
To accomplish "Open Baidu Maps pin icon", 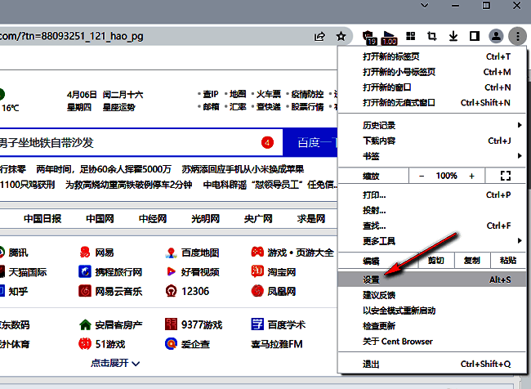I will click(x=171, y=253).
